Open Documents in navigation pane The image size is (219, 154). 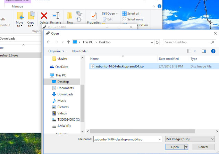pyautogui.click(x=63, y=88)
